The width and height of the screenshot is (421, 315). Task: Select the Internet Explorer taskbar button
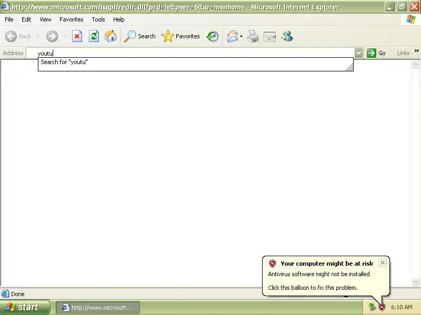click(98, 308)
